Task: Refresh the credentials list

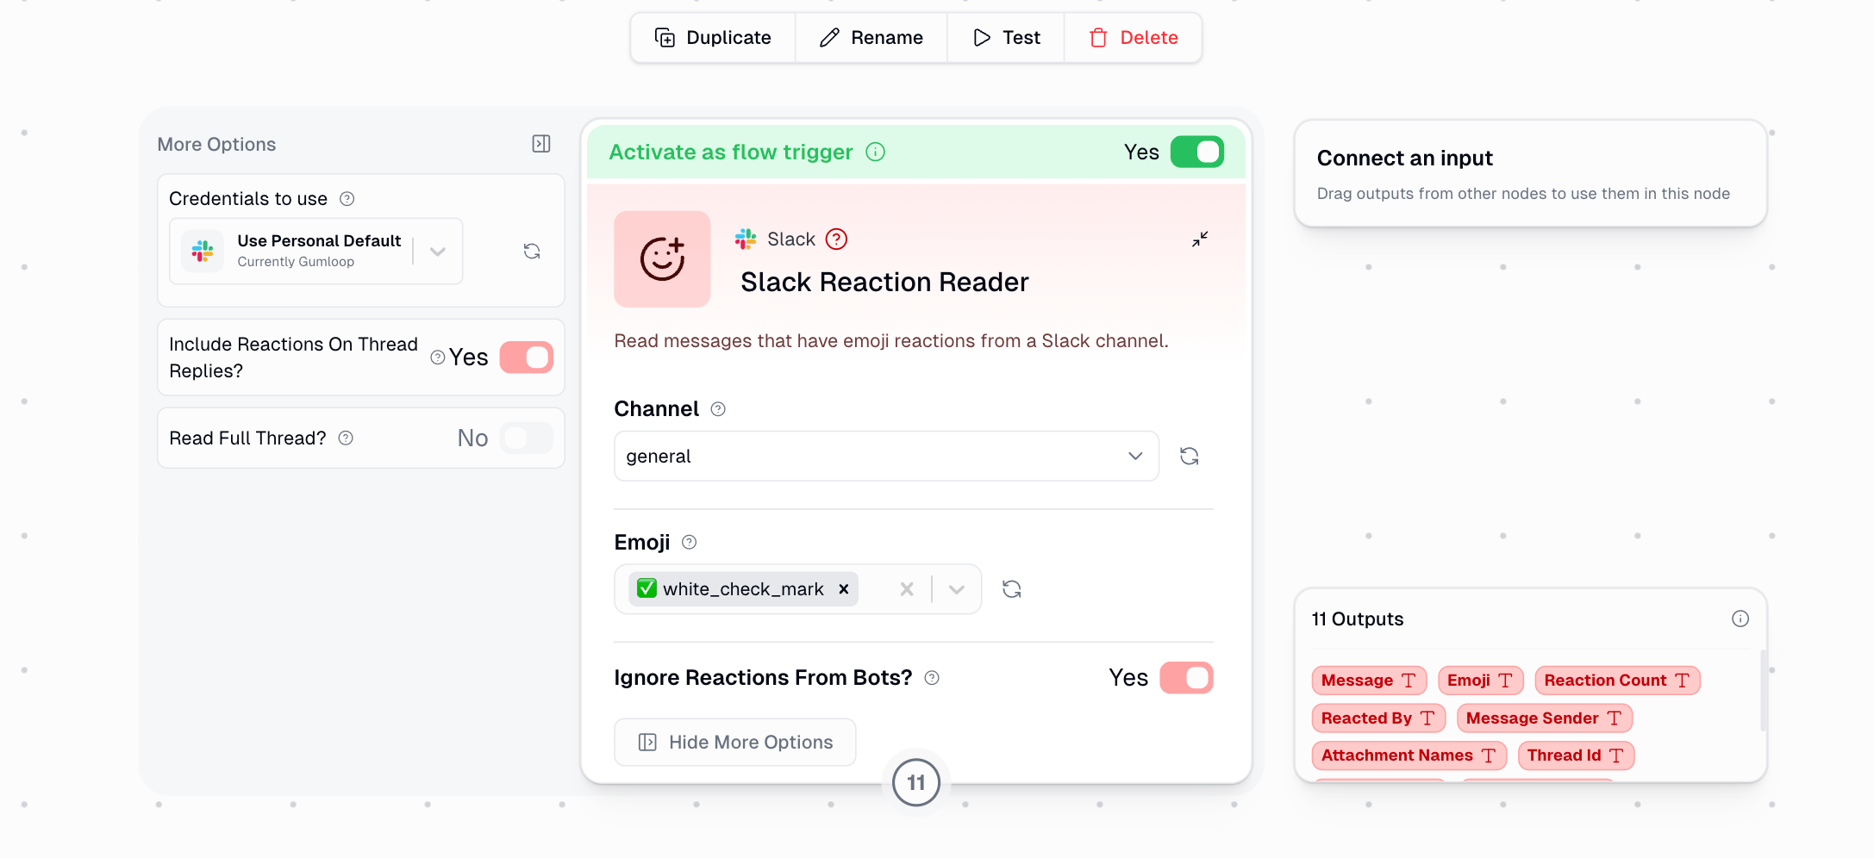Action: point(532,251)
